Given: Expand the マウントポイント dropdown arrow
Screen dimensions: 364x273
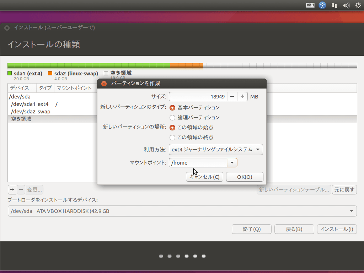Looking at the screenshot, I should (x=232, y=162).
